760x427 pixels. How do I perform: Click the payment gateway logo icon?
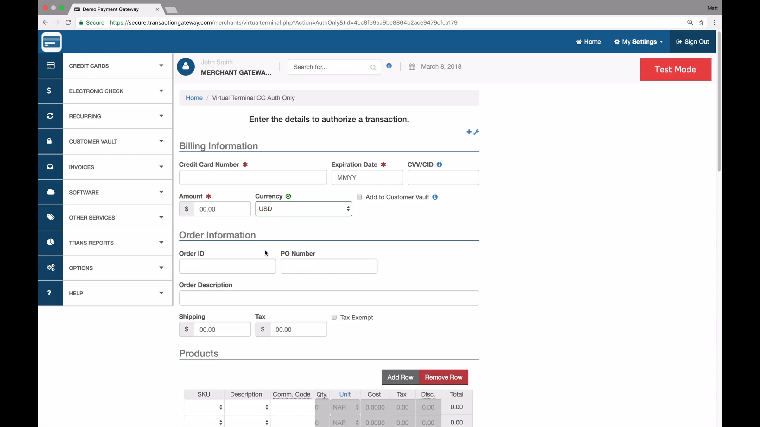point(52,42)
